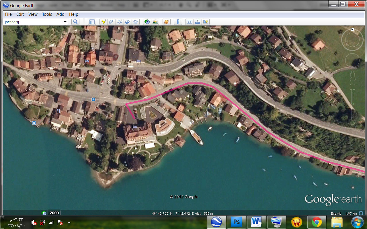
Task: Open the Tools menu
Action: pos(47,14)
